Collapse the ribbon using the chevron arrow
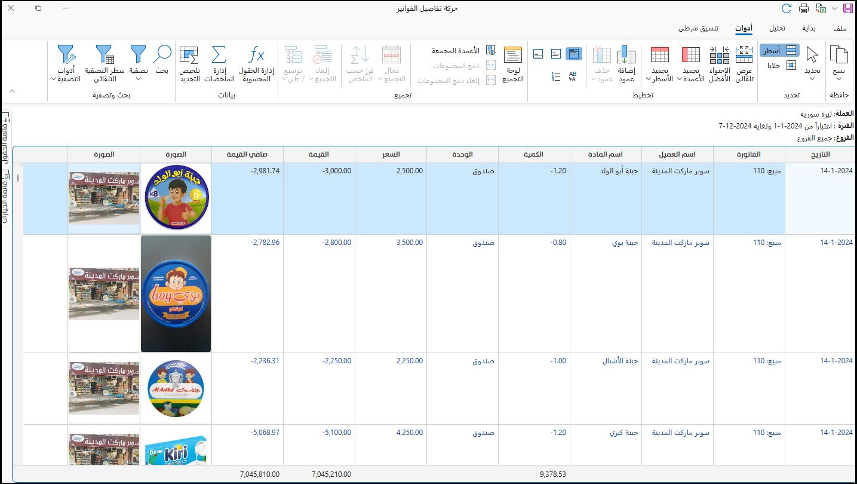This screenshot has height=484, width=857. tap(12, 91)
